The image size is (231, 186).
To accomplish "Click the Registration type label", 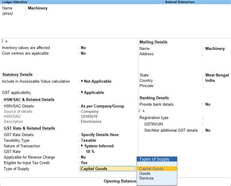I will 154,118.
